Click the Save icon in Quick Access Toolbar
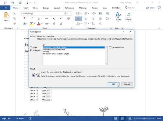This screenshot has height=121, width=163. pos(5,3)
